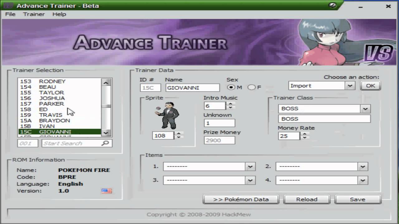Select trainer 158 ED in list
Viewport: 399px width, 224px height.
[59, 109]
